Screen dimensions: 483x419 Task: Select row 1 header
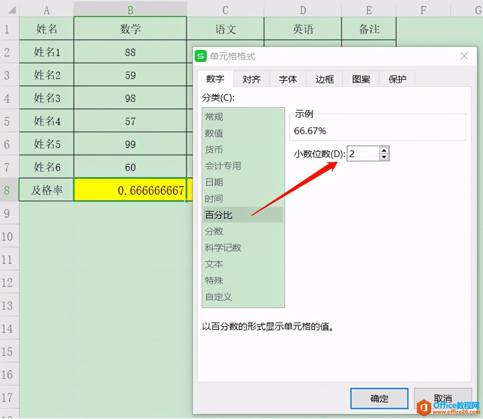pyautogui.click(x=9, y=28)
